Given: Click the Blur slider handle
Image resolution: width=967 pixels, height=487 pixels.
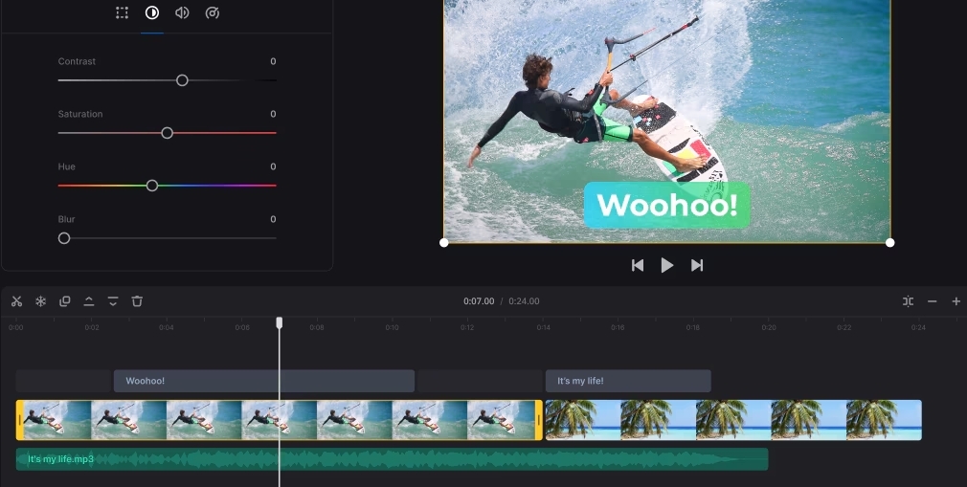Looking at the screenshot, I should (64, 238).
